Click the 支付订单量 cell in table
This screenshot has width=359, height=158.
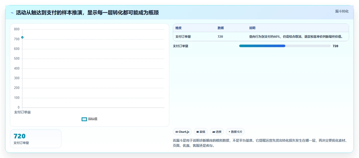pos(183,37)
